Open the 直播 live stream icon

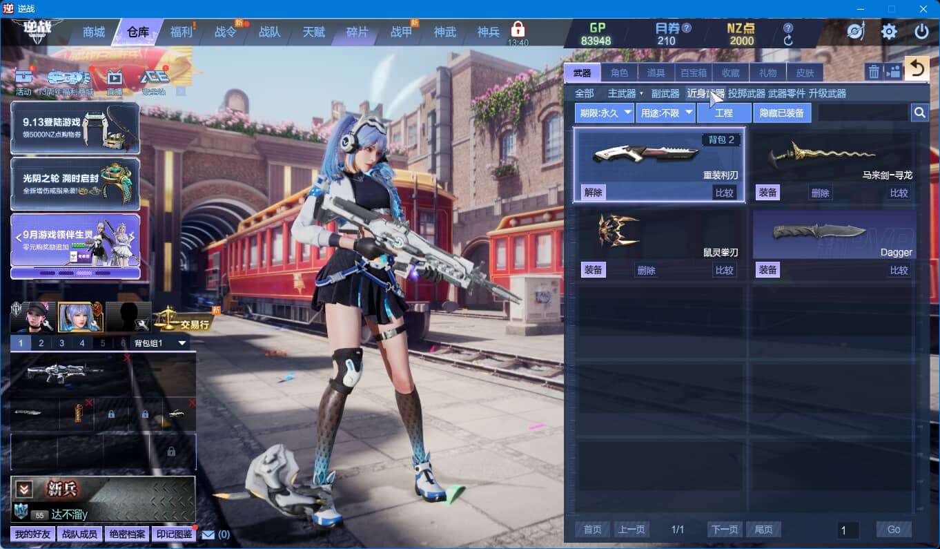[x=115, y=81]
